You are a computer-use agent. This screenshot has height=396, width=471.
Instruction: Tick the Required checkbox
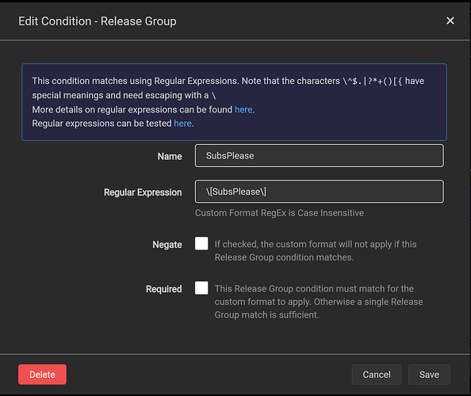coord(201,287)
